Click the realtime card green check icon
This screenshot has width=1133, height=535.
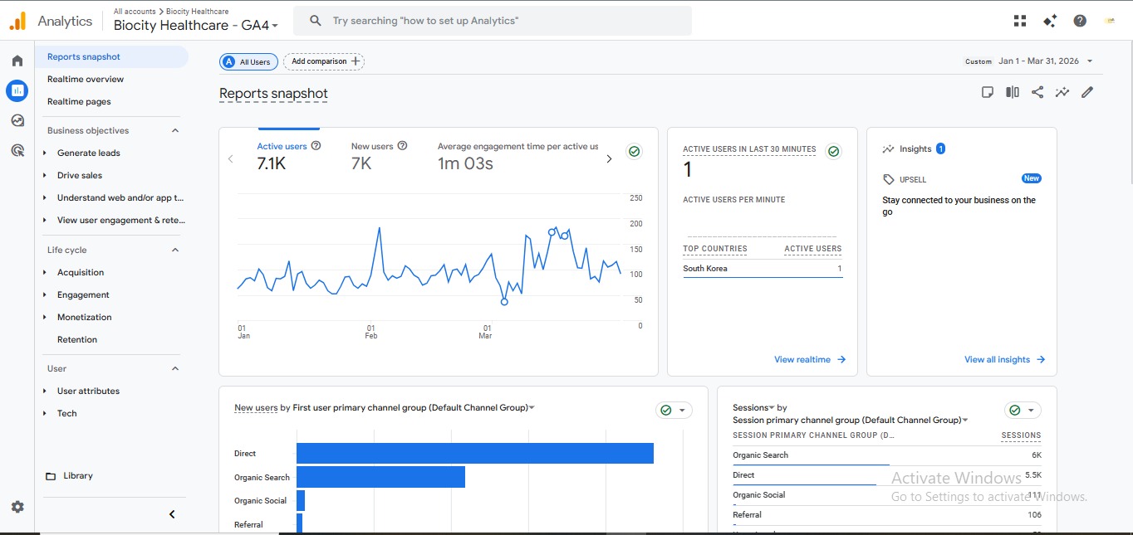834,151
